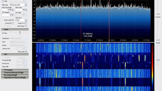Click the 28 770kHz frequency axis label
The image size is (162, 91).
point(147,40)
